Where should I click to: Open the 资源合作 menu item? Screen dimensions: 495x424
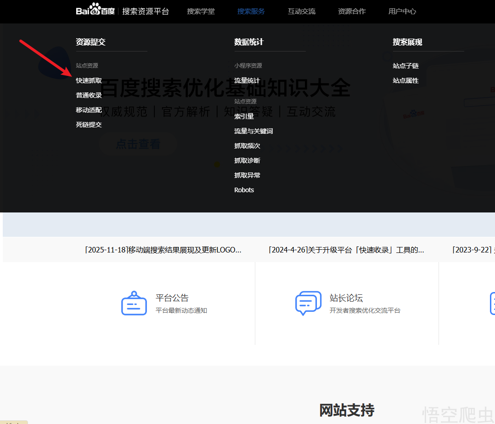click(x=352, y=11)
